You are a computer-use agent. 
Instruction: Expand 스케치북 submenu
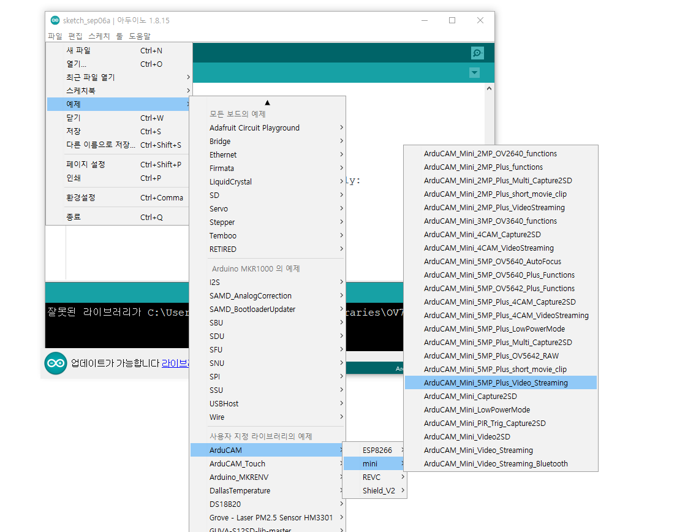coord(118,91)
